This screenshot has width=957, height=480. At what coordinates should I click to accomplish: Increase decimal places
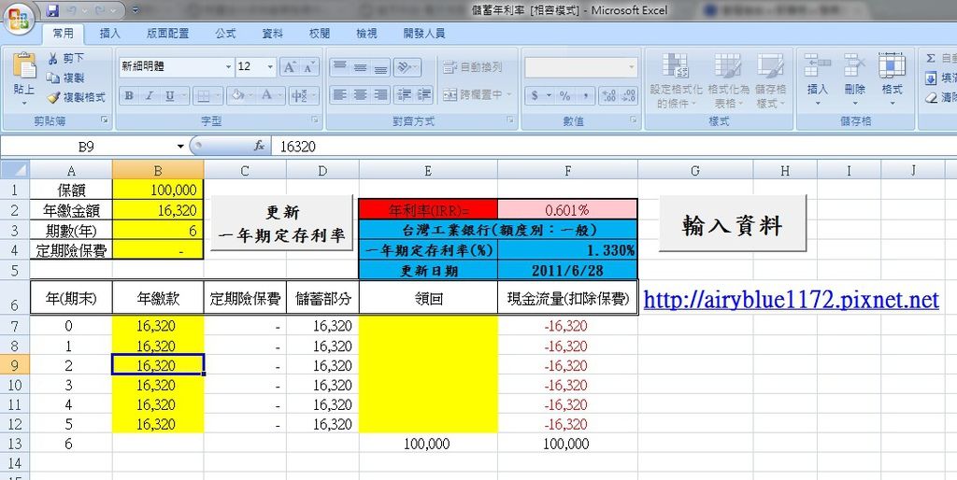(608, 96)
